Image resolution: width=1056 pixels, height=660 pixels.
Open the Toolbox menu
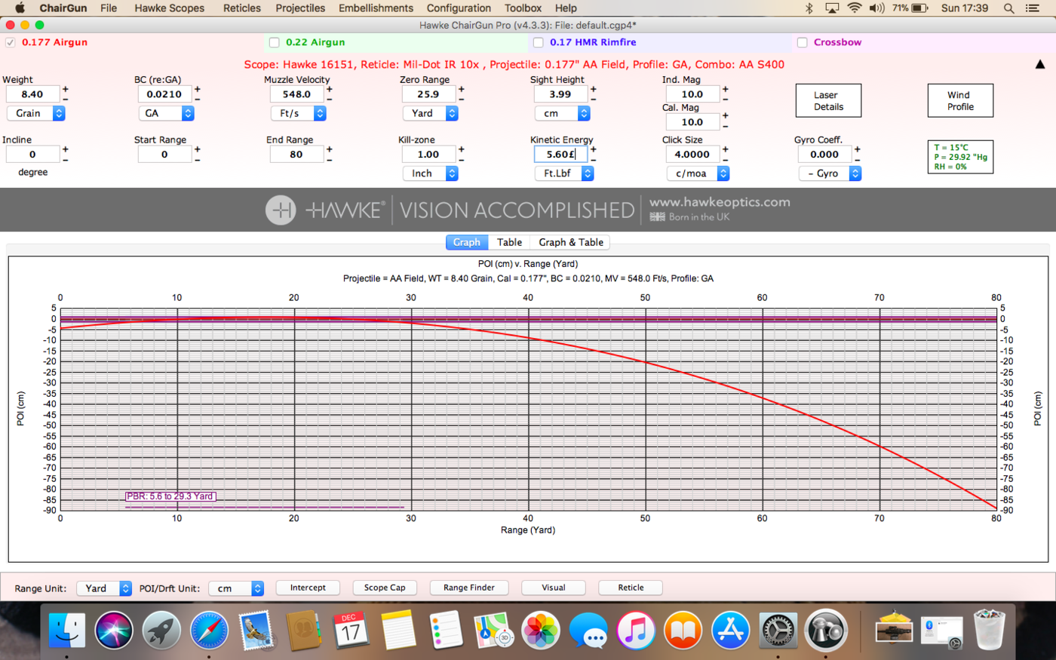coord(523,8)
